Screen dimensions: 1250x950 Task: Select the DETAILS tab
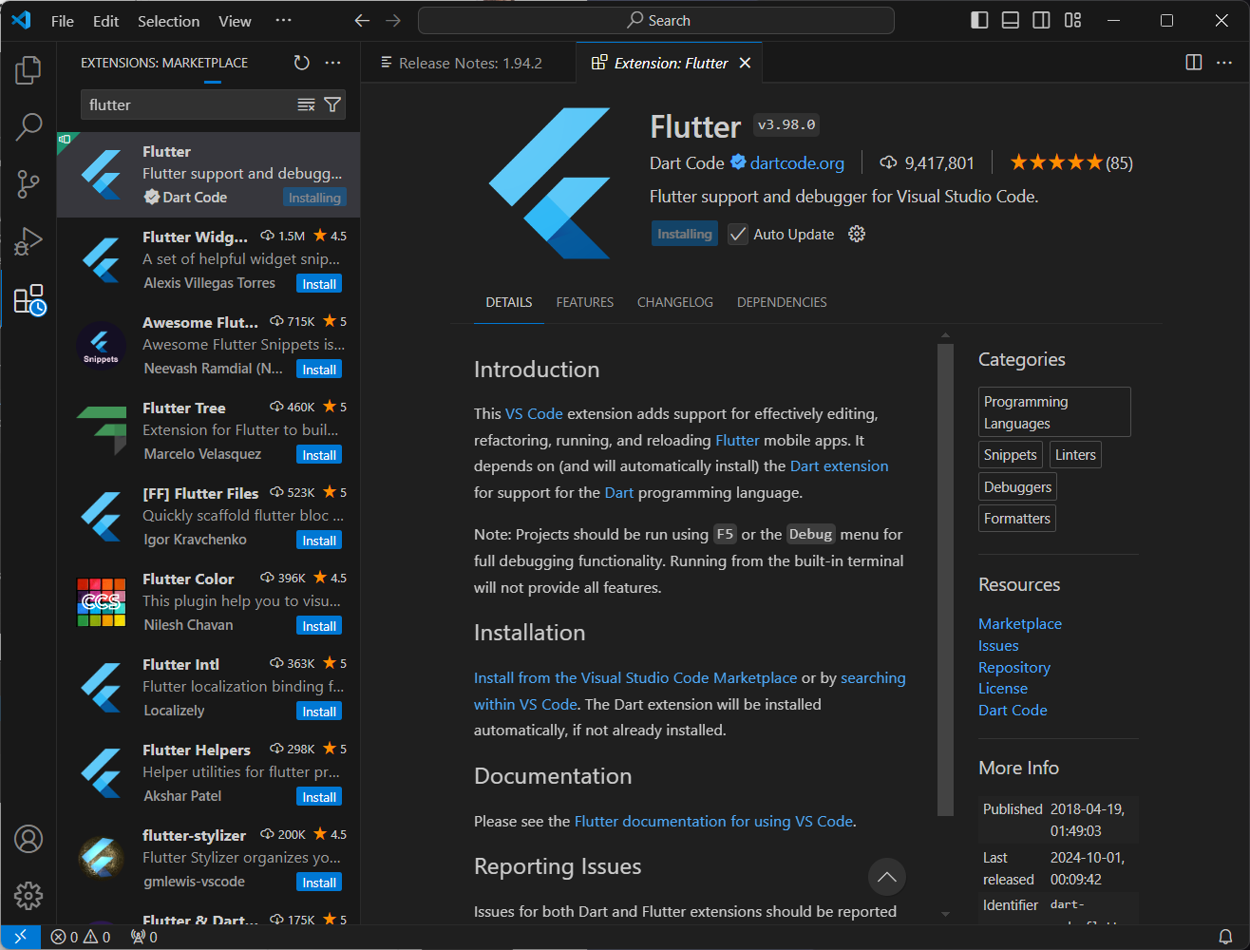[509, 302]
